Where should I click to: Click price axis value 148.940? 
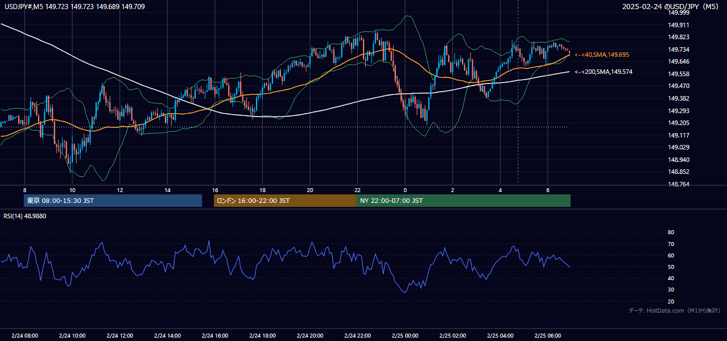679,160
